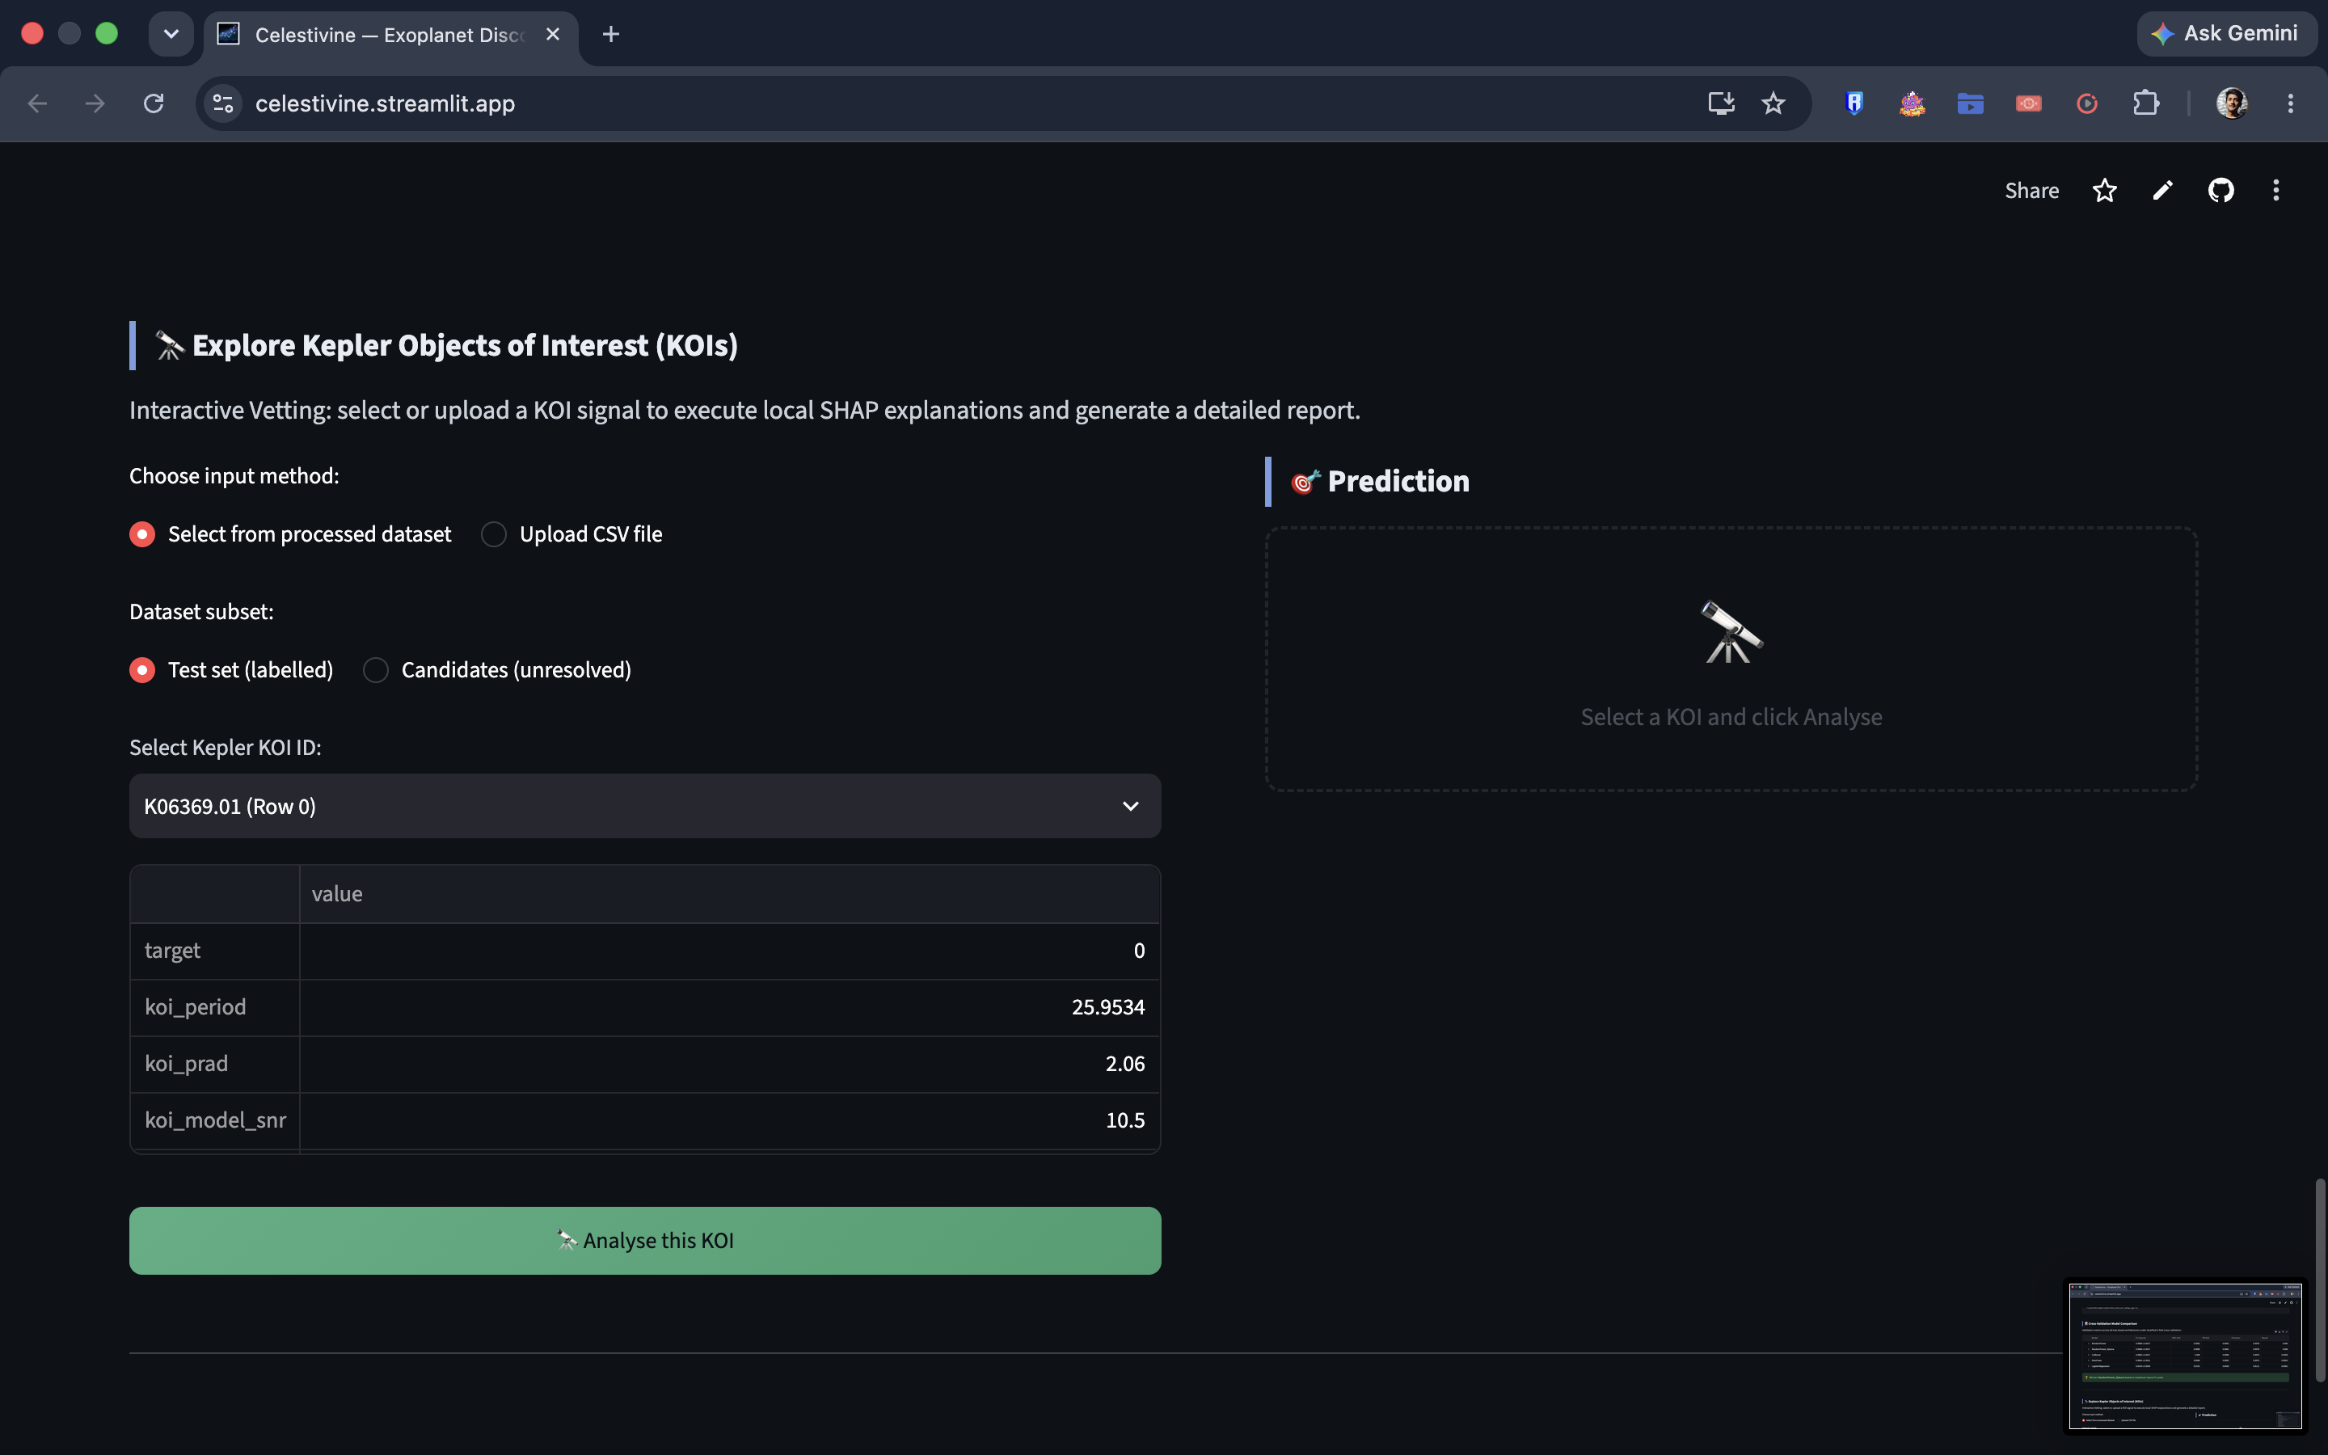Expand the Kepler KOI ID dropdown
This screenshot has width=2328, height=1455.
point(644,807)
